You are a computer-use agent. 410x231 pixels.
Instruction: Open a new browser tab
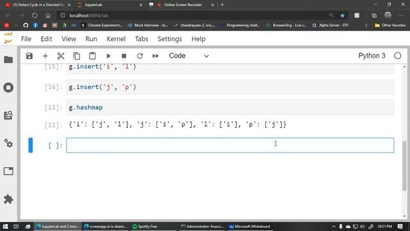point(222,4)
